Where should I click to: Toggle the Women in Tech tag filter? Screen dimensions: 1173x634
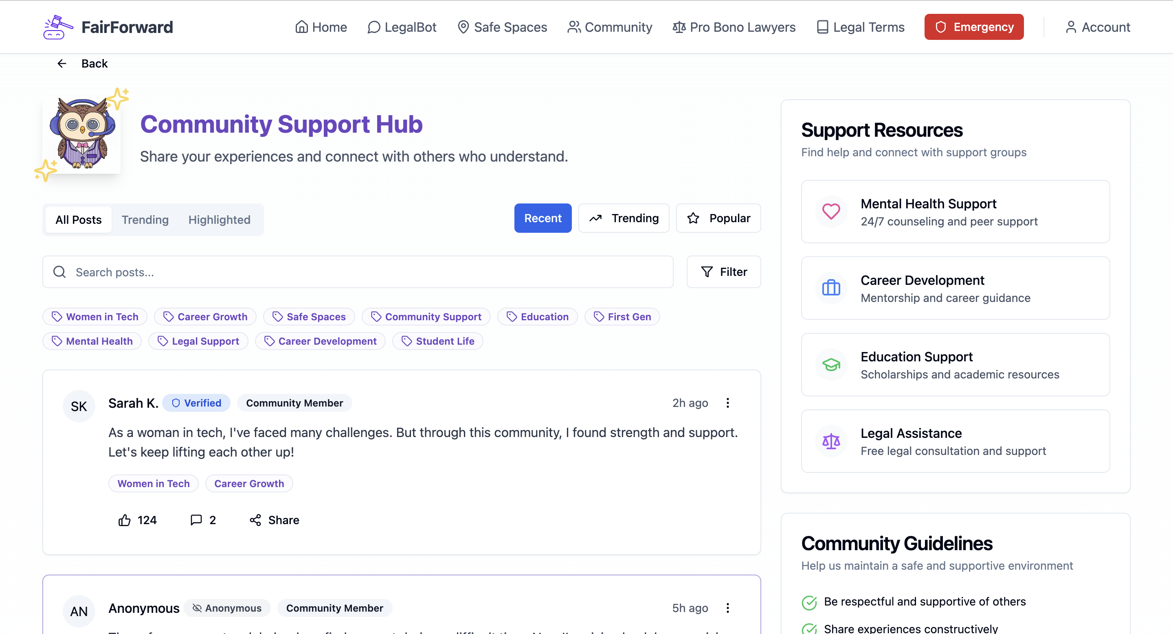coord(95,317)
